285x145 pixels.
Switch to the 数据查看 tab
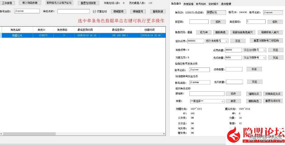[x=189, y=4]
